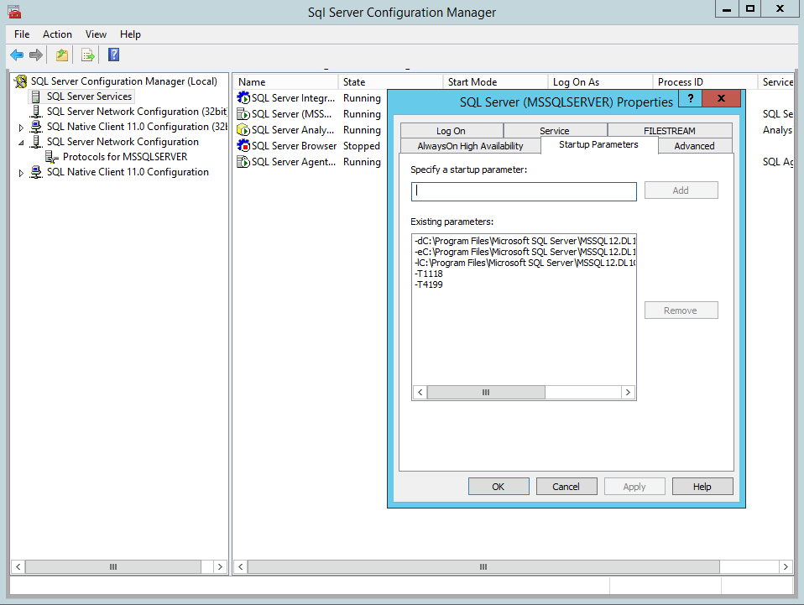The image size is (804, 605).
Task: Select the -T4199 existing parameter
Action: 429,284
